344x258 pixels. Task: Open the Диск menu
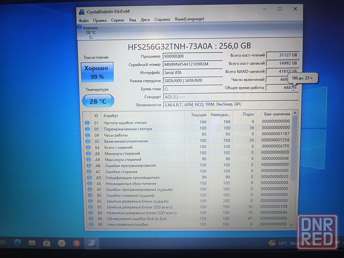[145, 20]
